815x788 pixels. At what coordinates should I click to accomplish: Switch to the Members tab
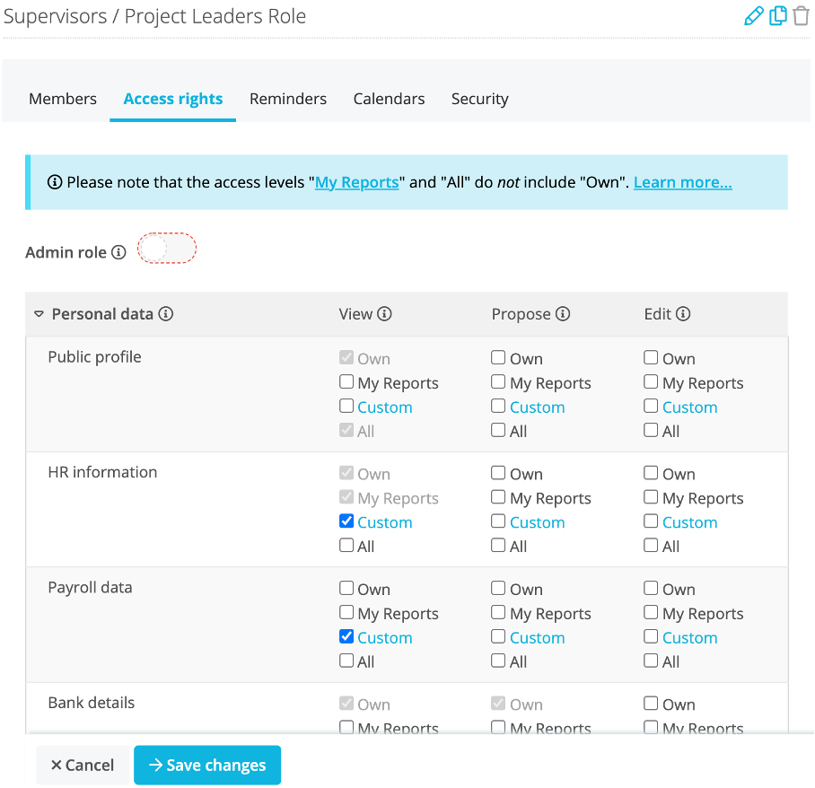point(63,99)
